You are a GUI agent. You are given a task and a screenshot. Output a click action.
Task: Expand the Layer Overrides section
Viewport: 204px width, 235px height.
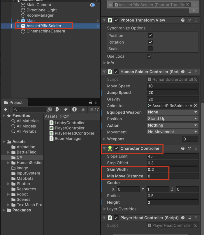coord(105,209)
